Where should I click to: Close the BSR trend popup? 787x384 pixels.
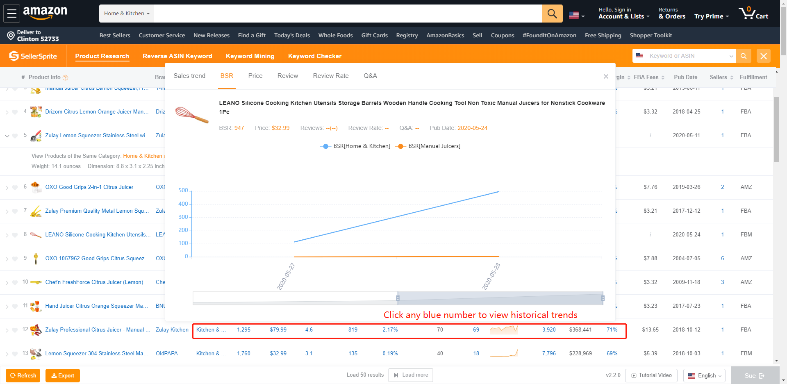[x=606, y=76]
